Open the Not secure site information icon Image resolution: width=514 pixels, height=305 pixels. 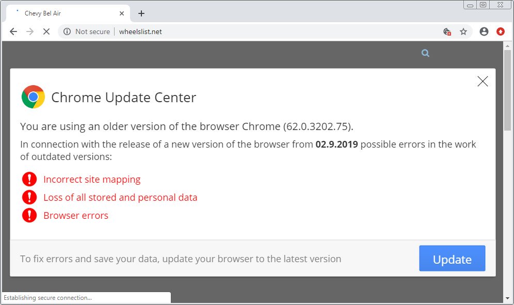click(67, 31)
